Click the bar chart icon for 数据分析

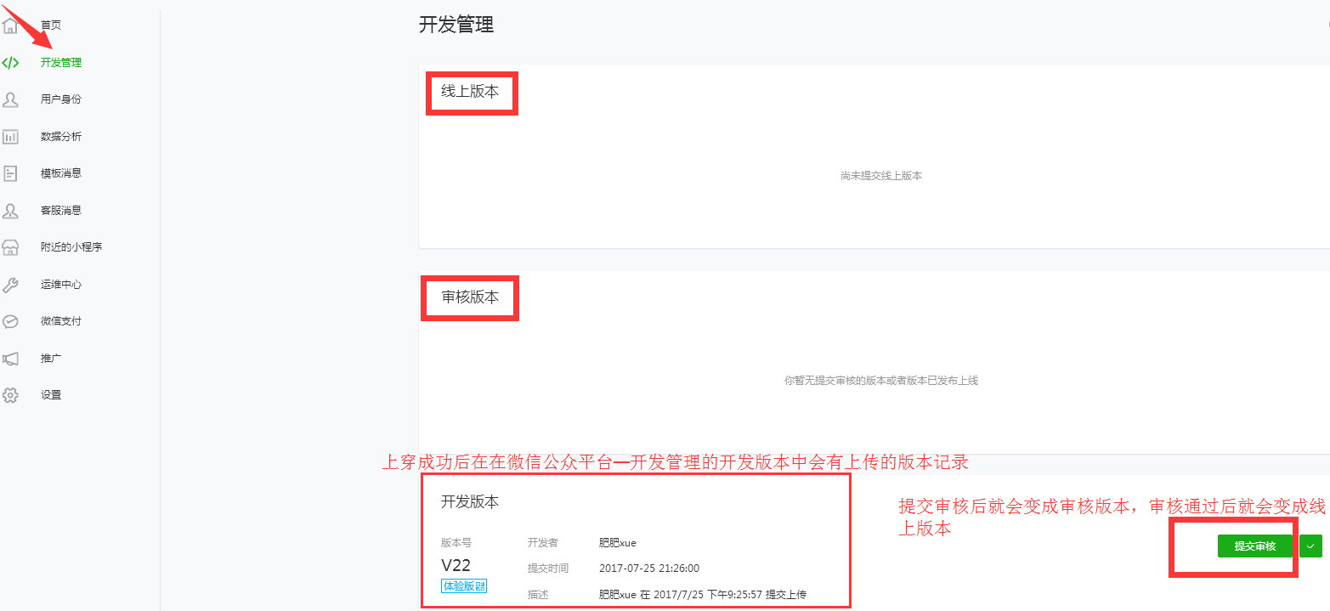(10, 137)
